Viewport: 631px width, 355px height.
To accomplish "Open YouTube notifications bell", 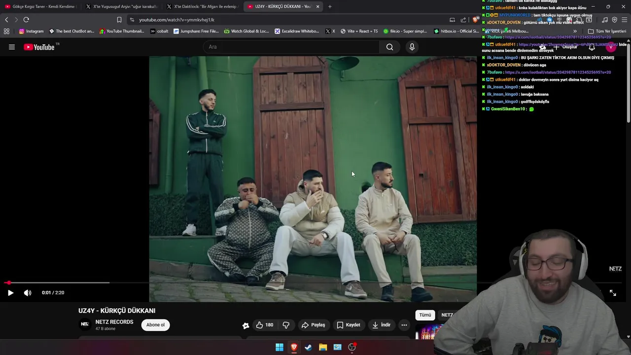I will (592, 47).
